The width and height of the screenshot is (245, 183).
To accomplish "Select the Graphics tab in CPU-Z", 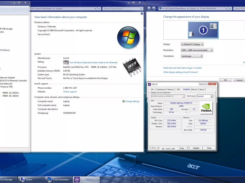I will 187,89.
